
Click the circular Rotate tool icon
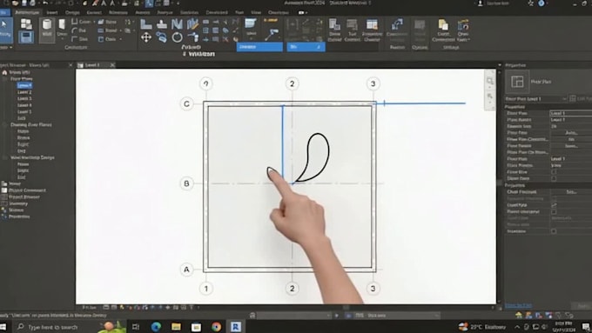coord(177,37)
